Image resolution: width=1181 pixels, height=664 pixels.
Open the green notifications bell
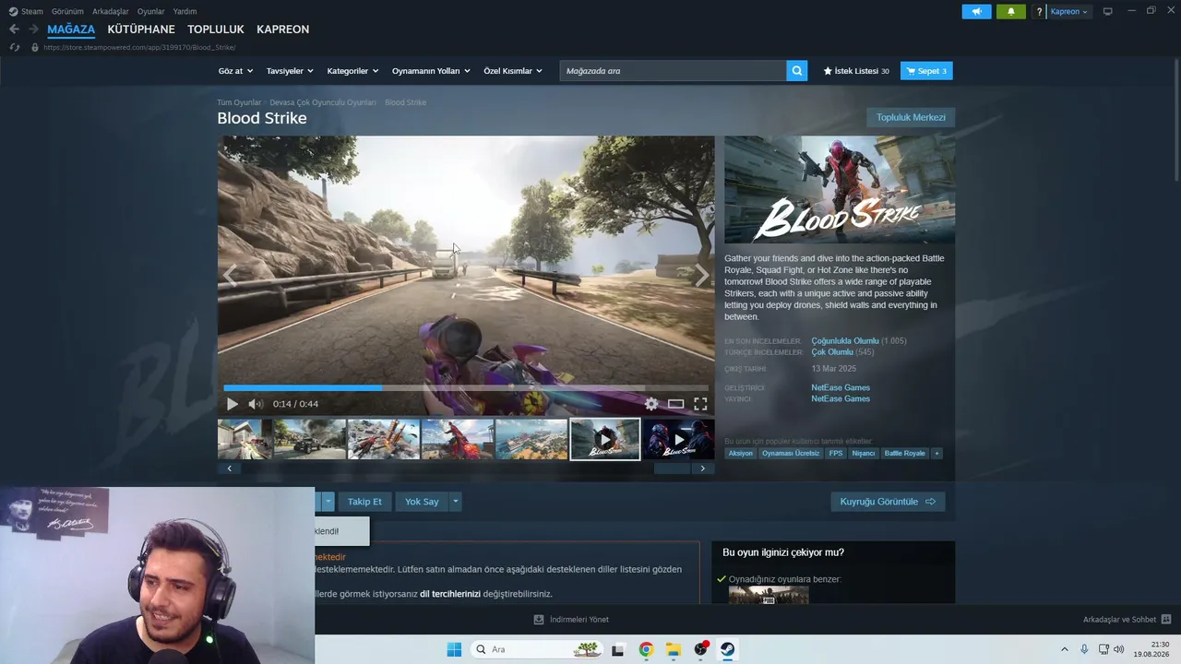[x=1010, y=11]
